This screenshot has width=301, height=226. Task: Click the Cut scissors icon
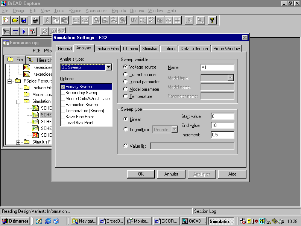[x=47, y=20]
